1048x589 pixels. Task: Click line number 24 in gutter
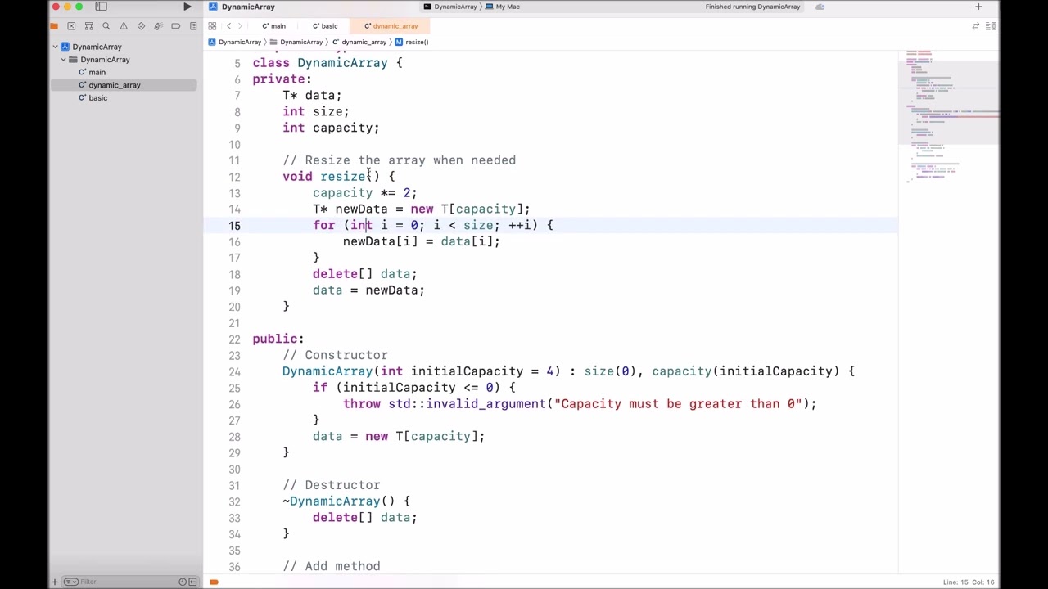[235, 371]
